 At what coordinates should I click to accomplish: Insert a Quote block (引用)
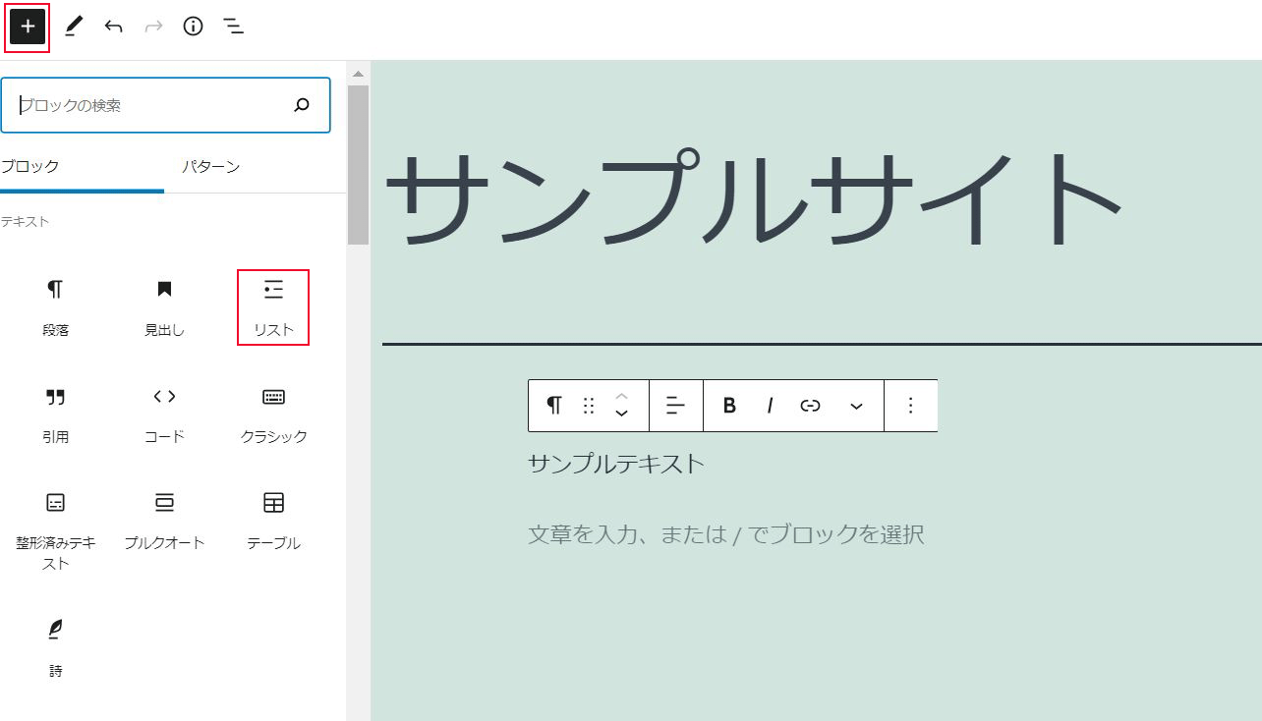(x=56, y=414)
